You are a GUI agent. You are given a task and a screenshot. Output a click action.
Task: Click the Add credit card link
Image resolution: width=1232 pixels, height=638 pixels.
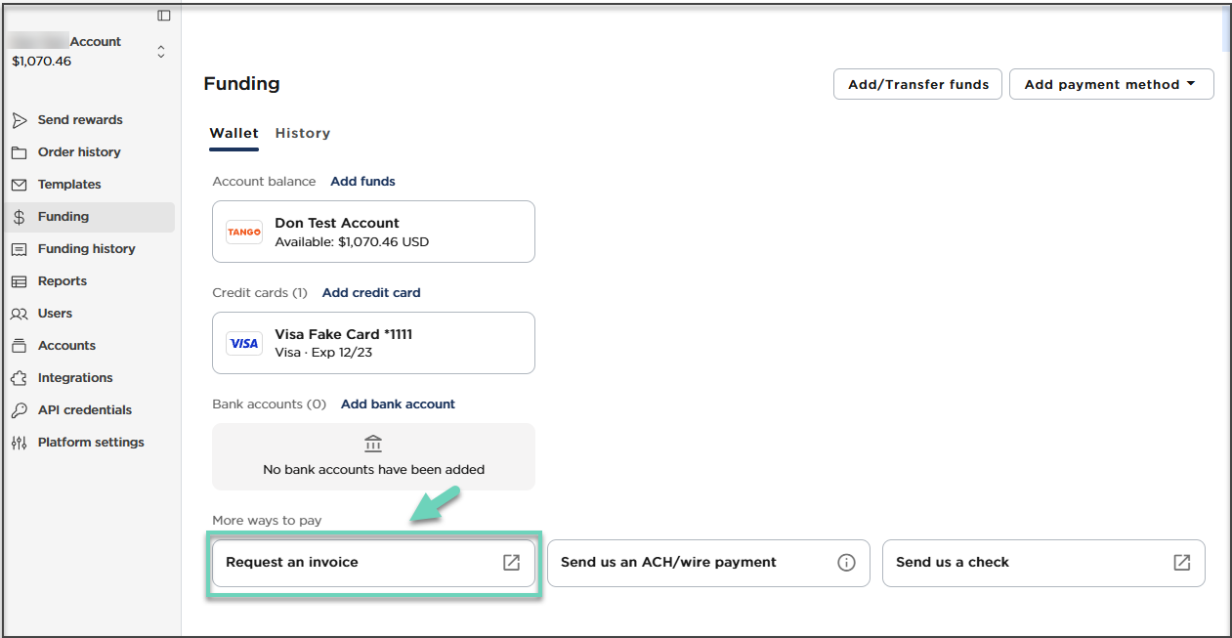371,293
